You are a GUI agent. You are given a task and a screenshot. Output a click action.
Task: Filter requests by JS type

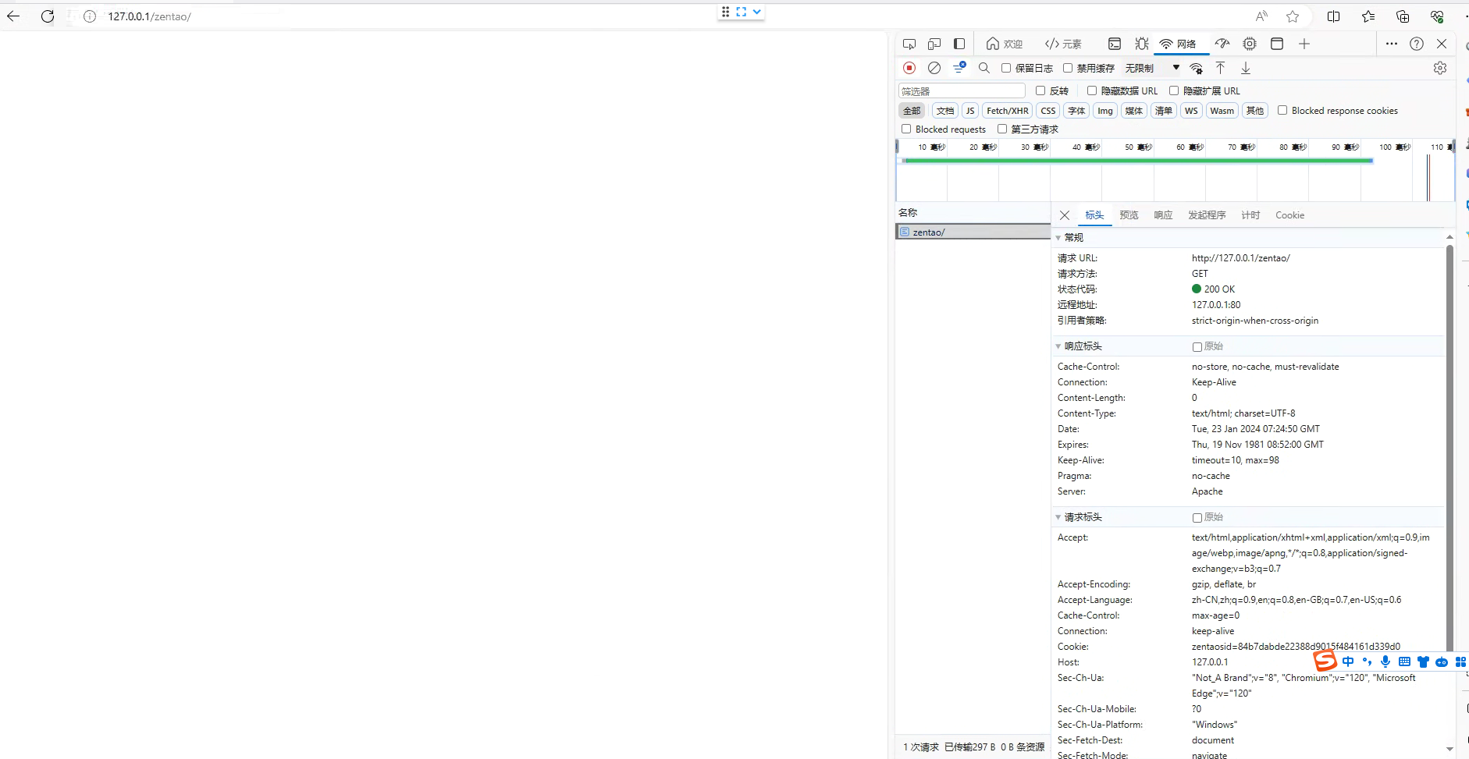coord(970,111)
